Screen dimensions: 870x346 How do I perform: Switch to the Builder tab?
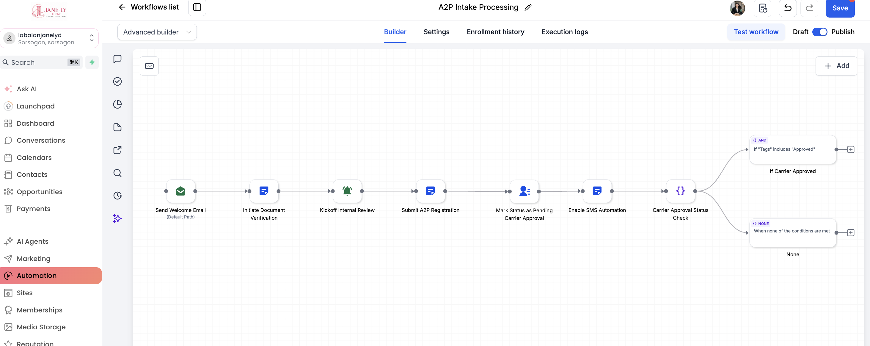pos(395,32)
